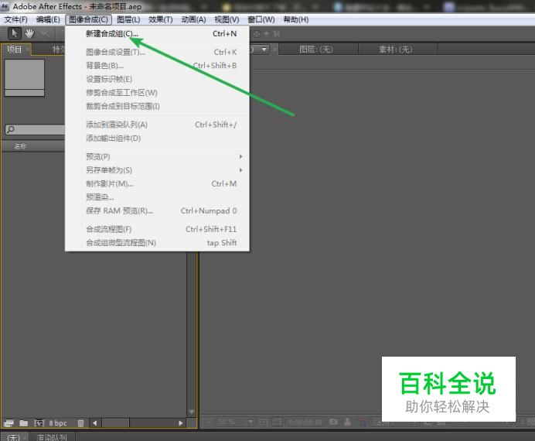Close the 项目 panel tab
Viewport: 535px width, 441px height.
pos(27,50)
